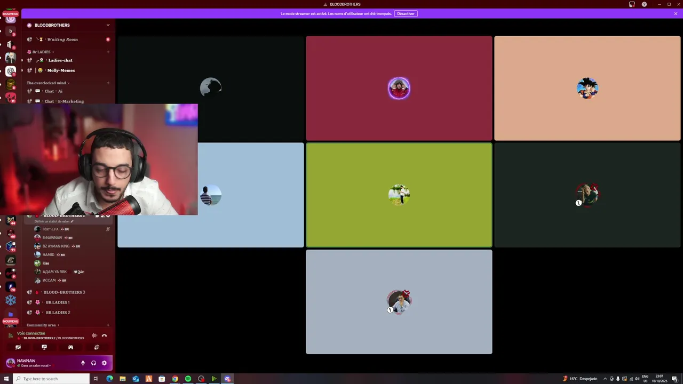Click the voice connection signal icon
Viewport: 683px width, 384px height.
10,335
